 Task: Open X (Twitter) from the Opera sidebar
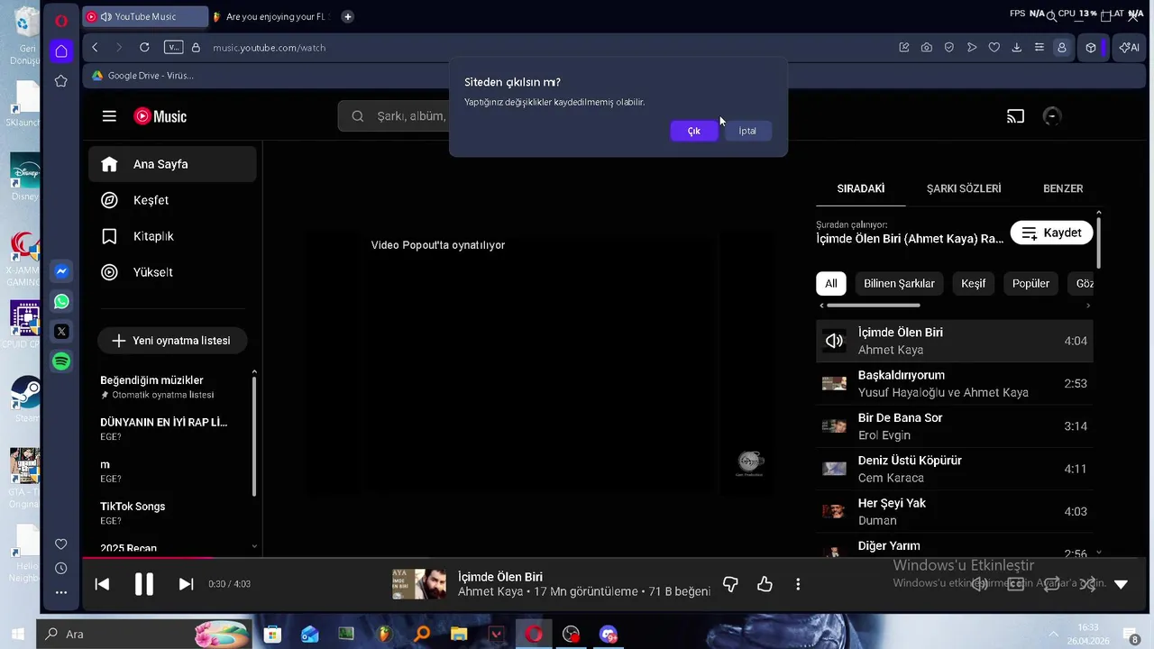pos(61,331)
